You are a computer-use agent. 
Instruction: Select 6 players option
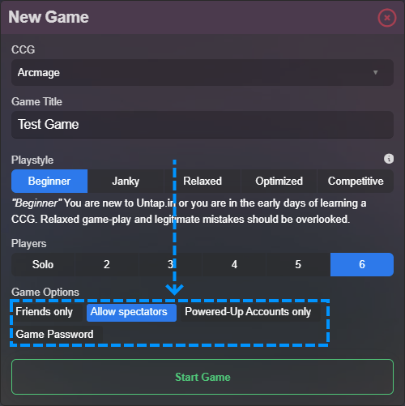[362, 264]
